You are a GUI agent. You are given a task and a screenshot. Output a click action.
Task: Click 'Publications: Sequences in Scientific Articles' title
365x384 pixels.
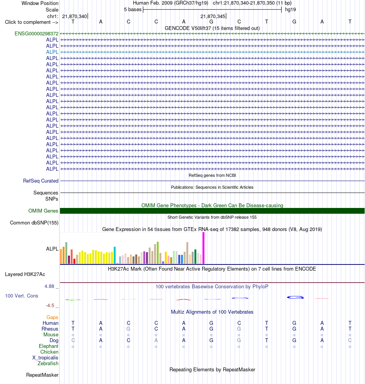click(212, 187)
